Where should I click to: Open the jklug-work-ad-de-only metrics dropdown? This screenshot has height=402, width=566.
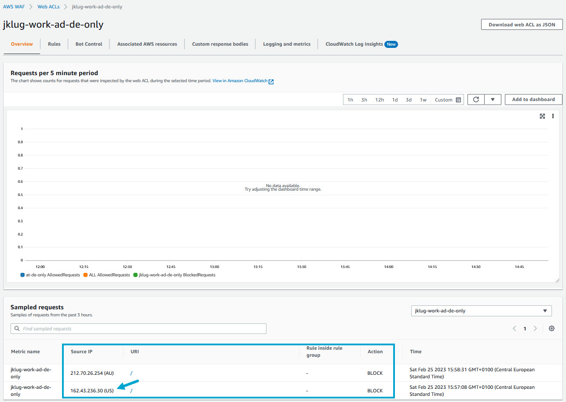click(x=481, y=311)
